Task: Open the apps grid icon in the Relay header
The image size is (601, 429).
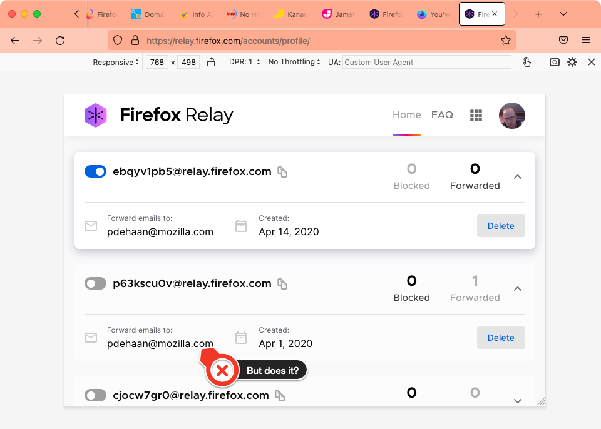Action: [476, 115]
